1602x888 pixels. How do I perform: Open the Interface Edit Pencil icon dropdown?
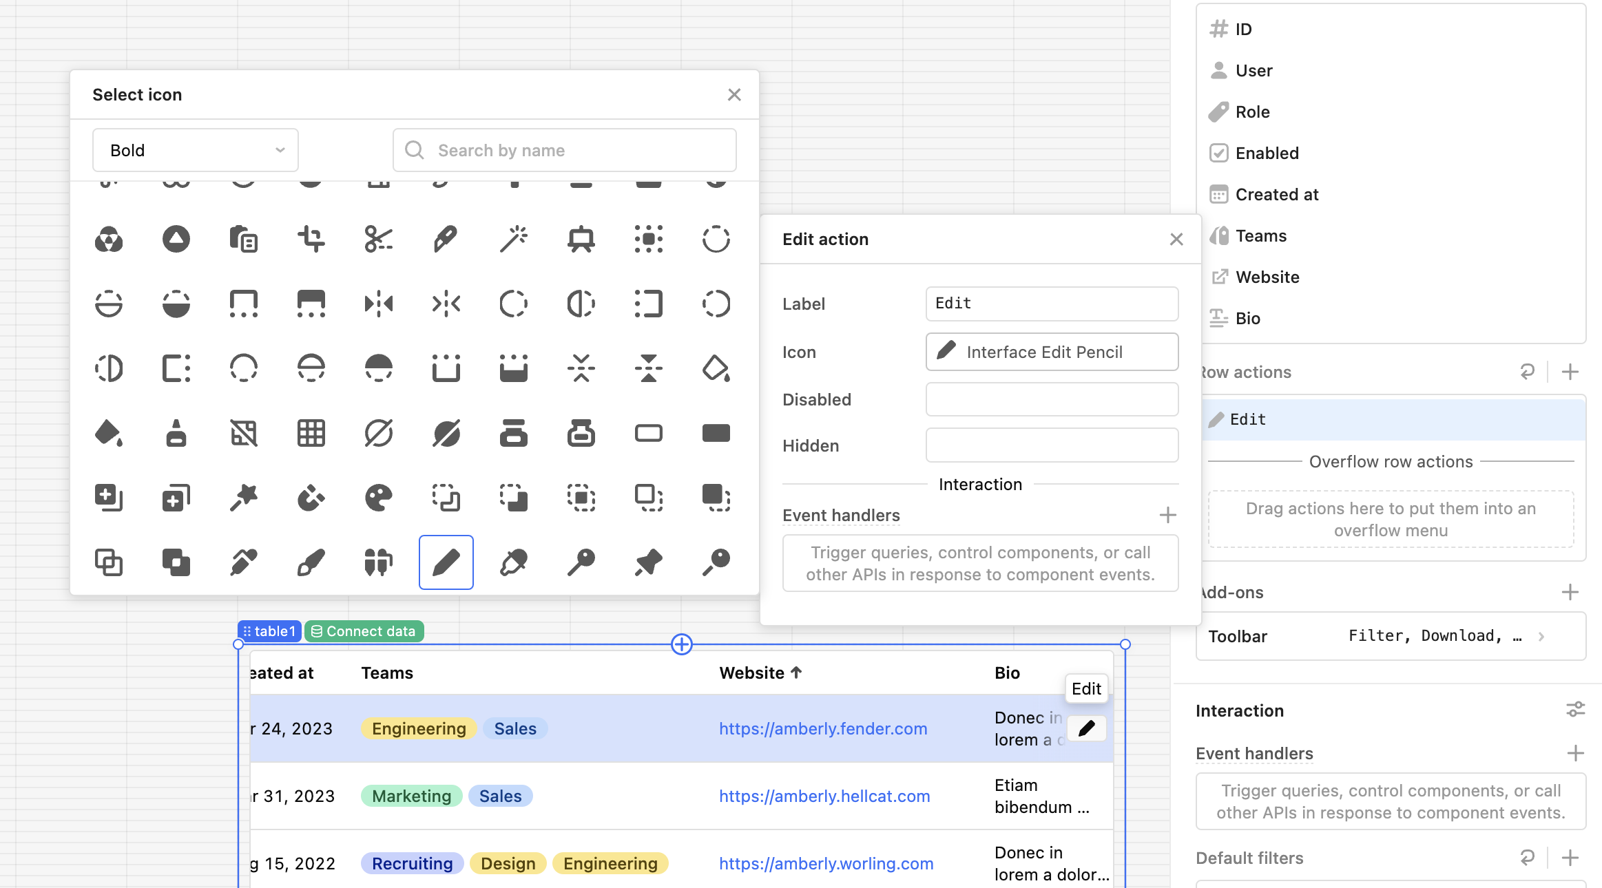[x=1051, y=352]
